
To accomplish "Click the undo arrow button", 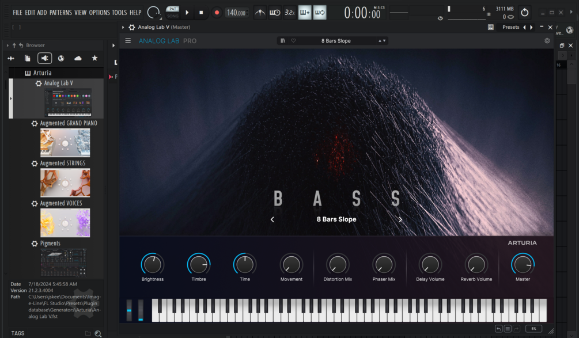I will click(498, 328).
